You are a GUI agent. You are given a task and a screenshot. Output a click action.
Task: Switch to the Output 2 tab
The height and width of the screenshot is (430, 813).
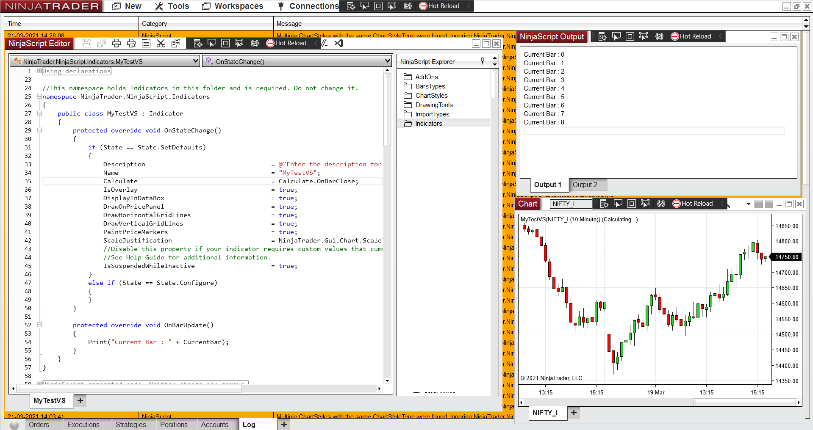point(585,185)
